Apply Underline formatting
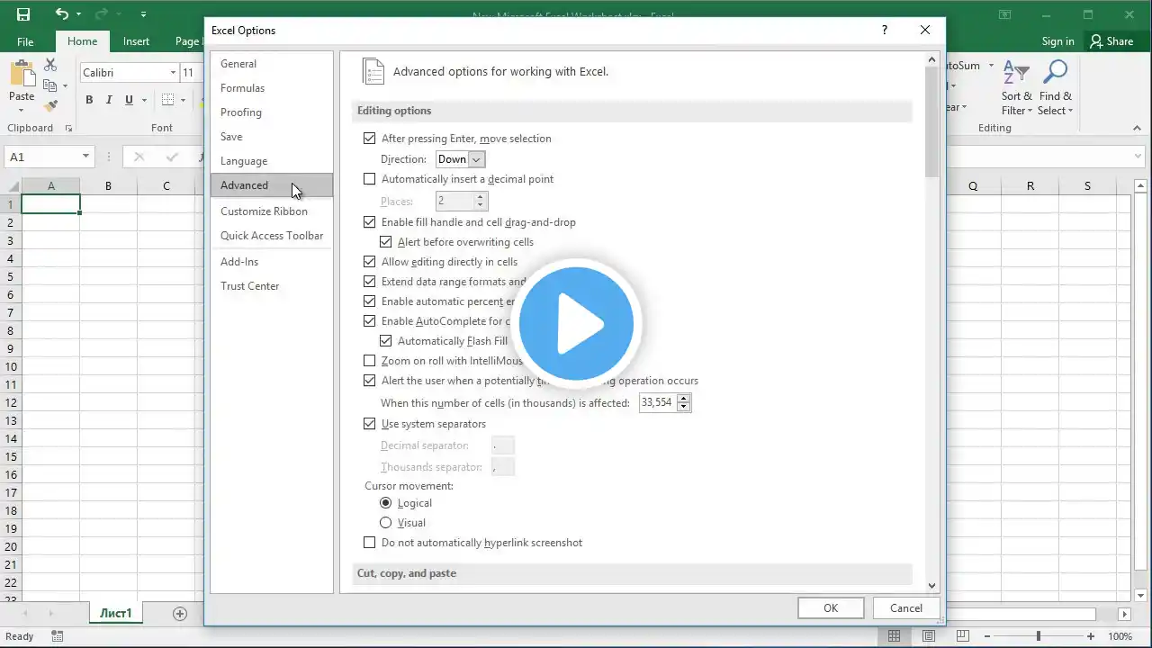The image size is (1152, 648). tap(129, 100)
